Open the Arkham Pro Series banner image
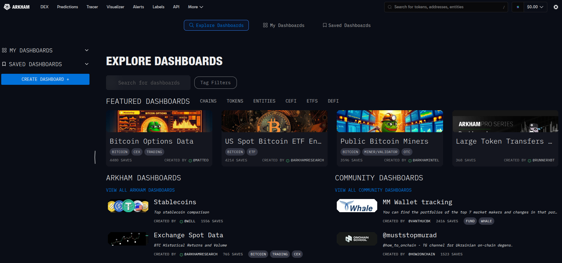562x263 pixels. [x=505, y=121]
